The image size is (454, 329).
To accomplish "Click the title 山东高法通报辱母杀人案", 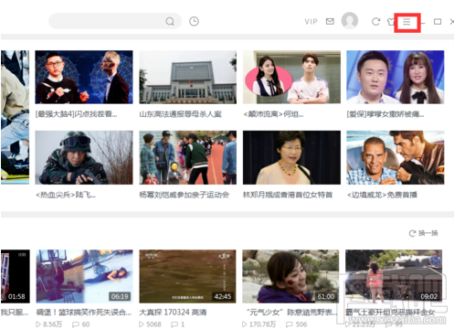I will pos(180,114).
